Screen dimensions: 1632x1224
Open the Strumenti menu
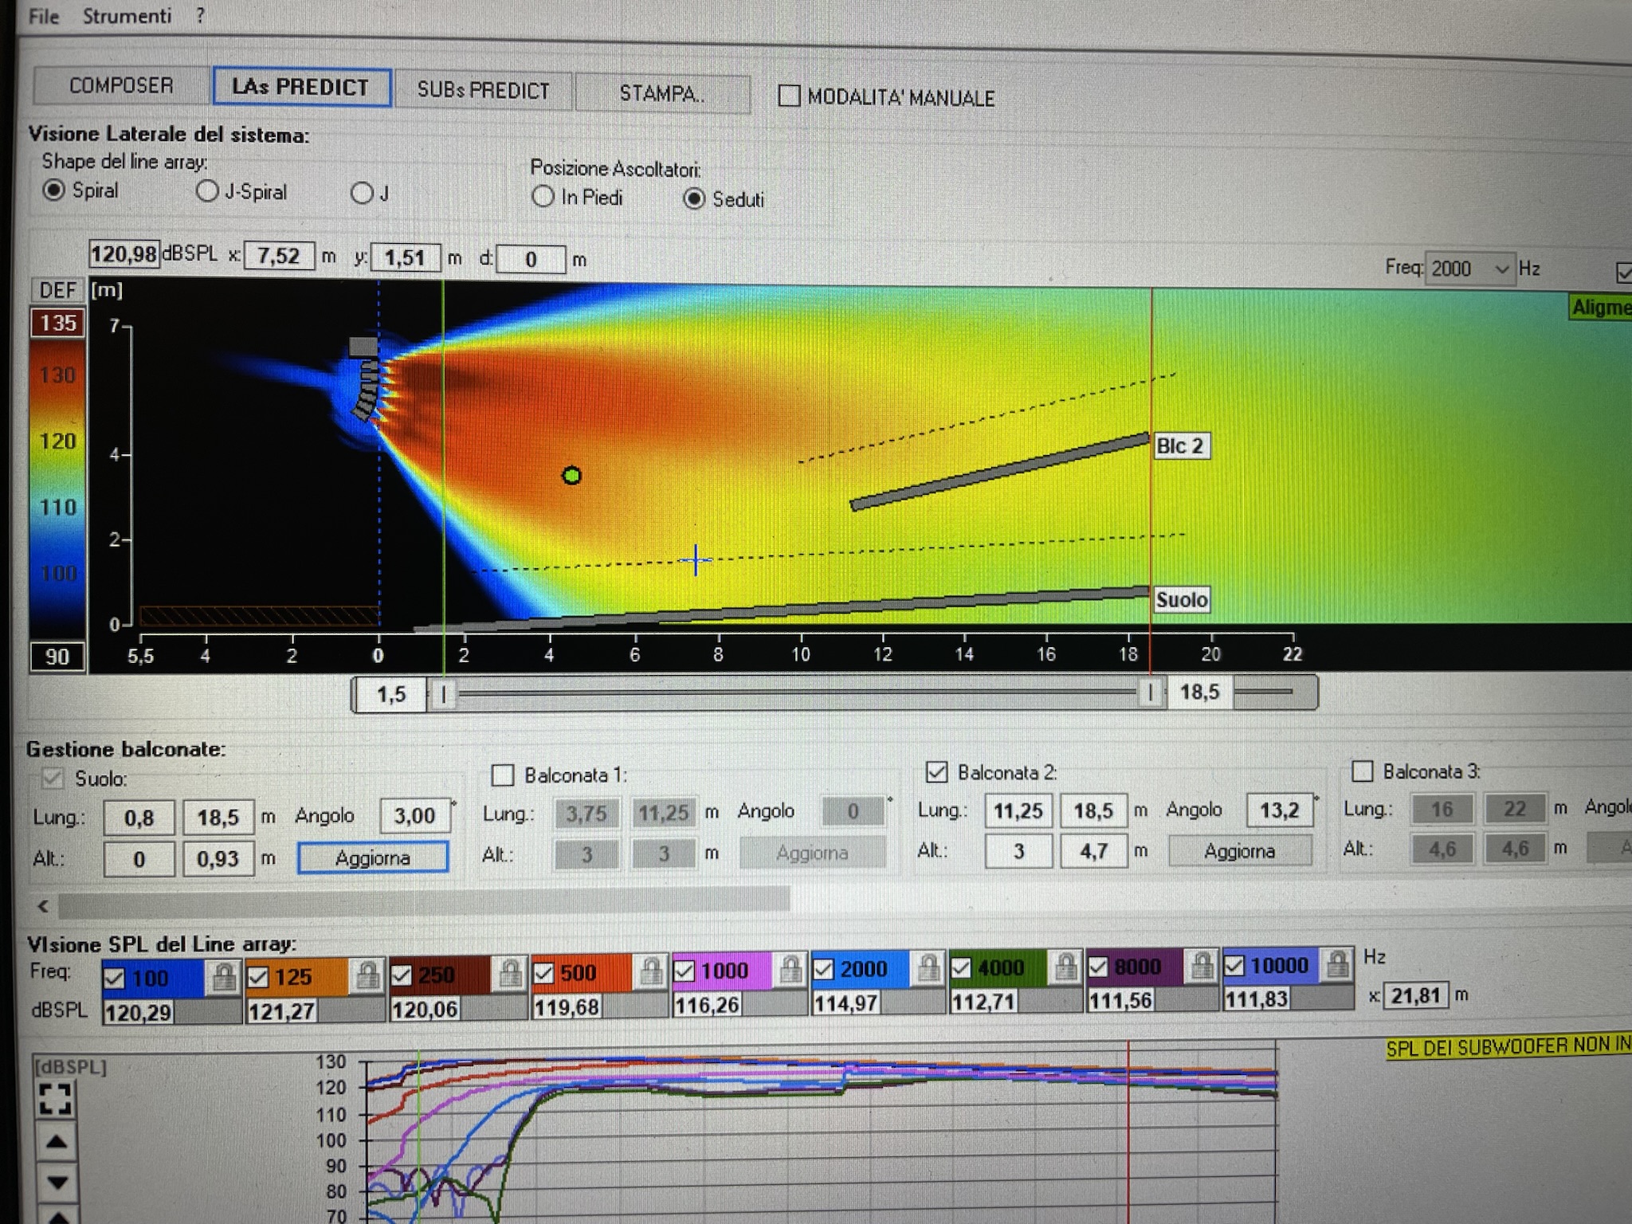point(127,16)
